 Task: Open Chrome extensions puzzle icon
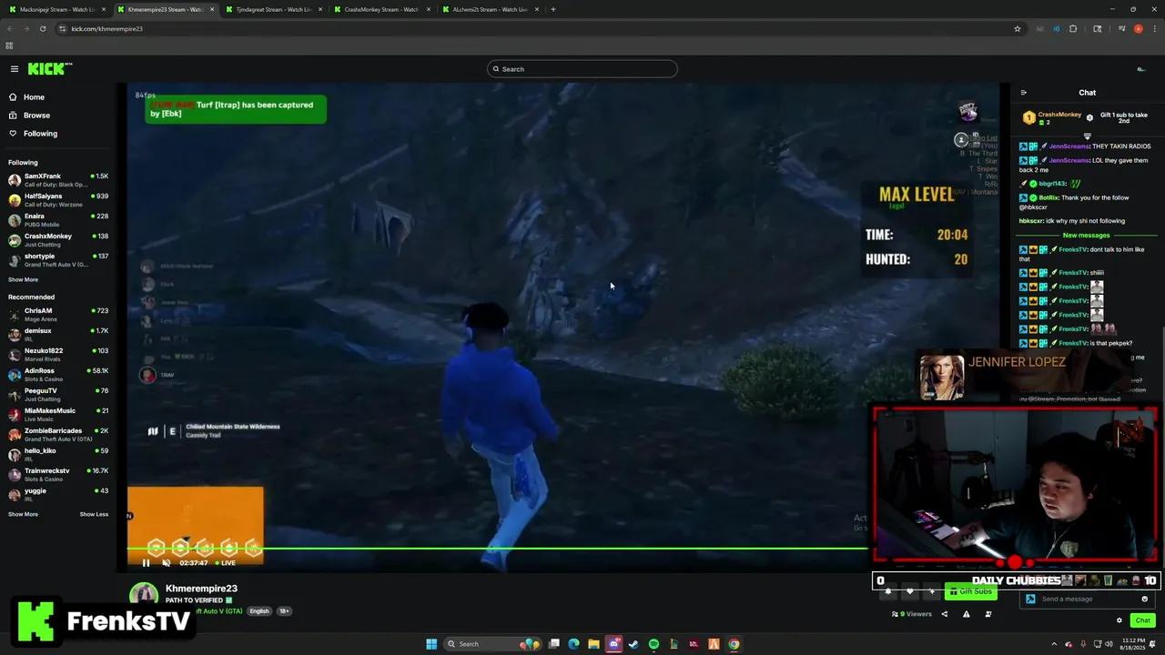[1073, 28]
